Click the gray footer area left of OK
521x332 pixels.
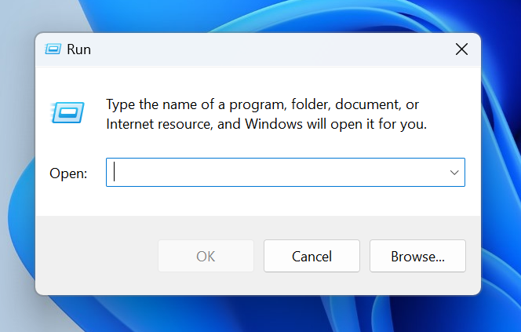[94, 256]
